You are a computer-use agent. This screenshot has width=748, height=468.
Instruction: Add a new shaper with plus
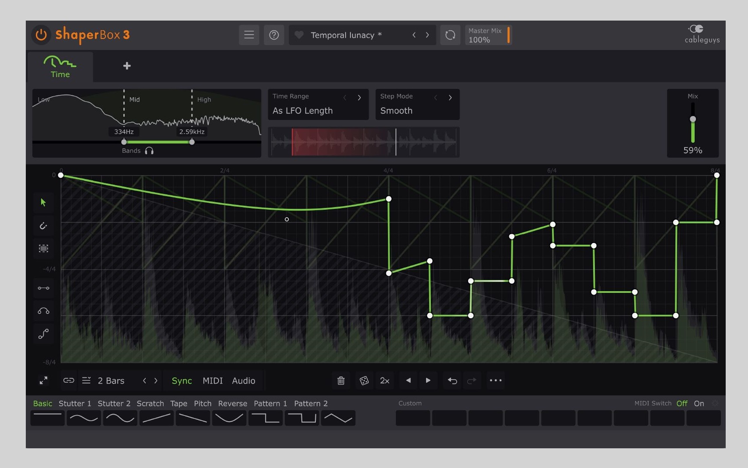[127, 66]
